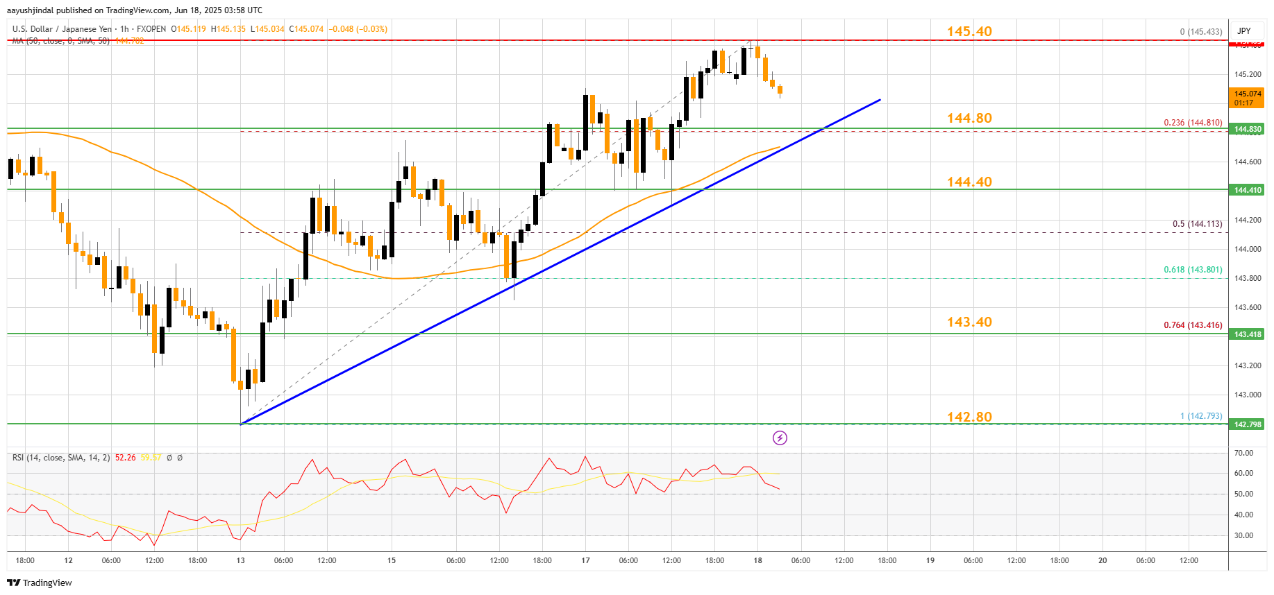Click the red RSI value 52.26

pos(126,458)
